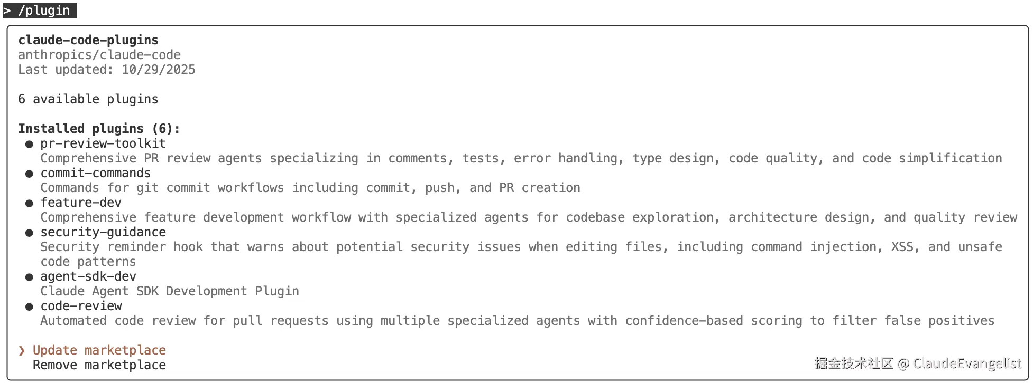Select the pr-review-toolkit plugin name
This screenshot has width=1033, height=383.
[x=103, y=143]
